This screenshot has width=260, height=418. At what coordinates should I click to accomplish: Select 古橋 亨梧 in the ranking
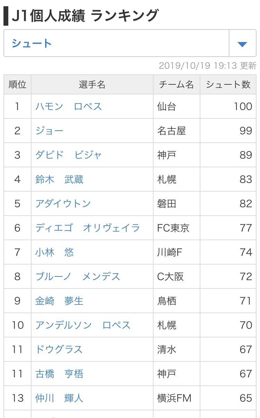(59, 374)
